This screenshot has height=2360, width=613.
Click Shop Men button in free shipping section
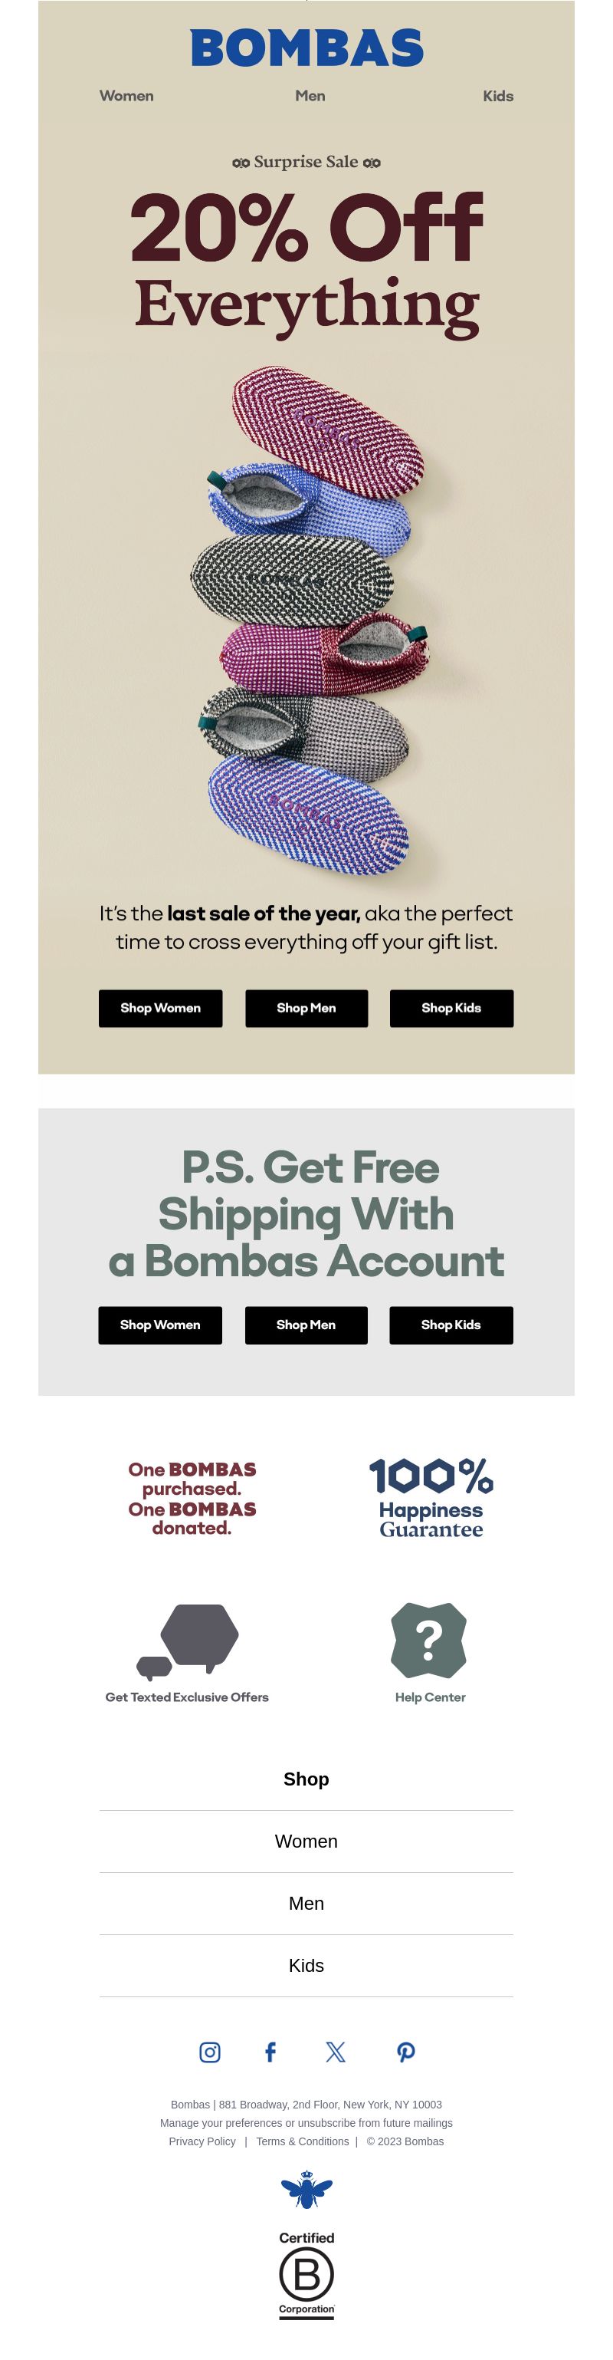click(306, 1325)
